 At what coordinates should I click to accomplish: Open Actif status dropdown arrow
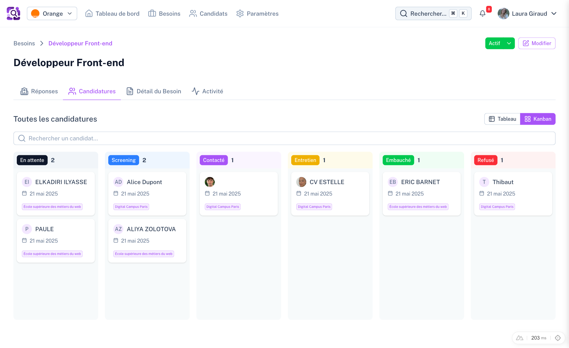(509, 43)
